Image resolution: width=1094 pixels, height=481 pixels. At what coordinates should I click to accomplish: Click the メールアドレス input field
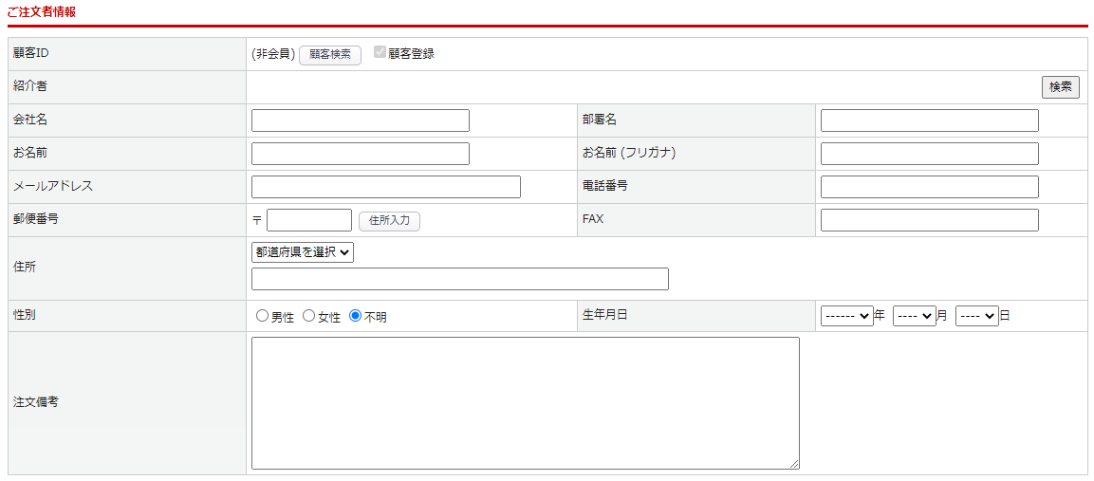point(385,187)
